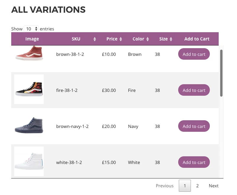The height and width of the screenshot is (195, 237).
Task: Add brown-38-1-2 variation to cart
Action: point(194,54)
